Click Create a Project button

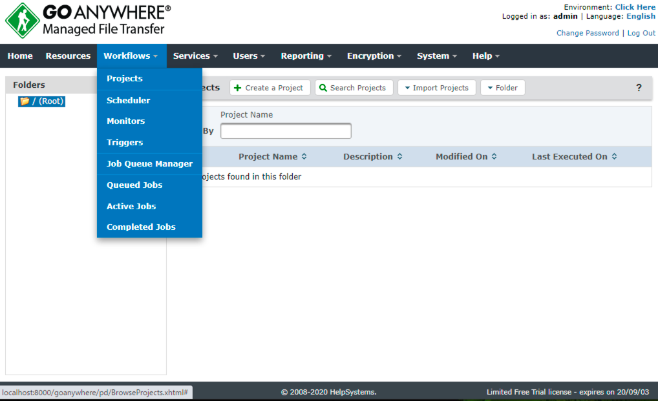point(270,88)
